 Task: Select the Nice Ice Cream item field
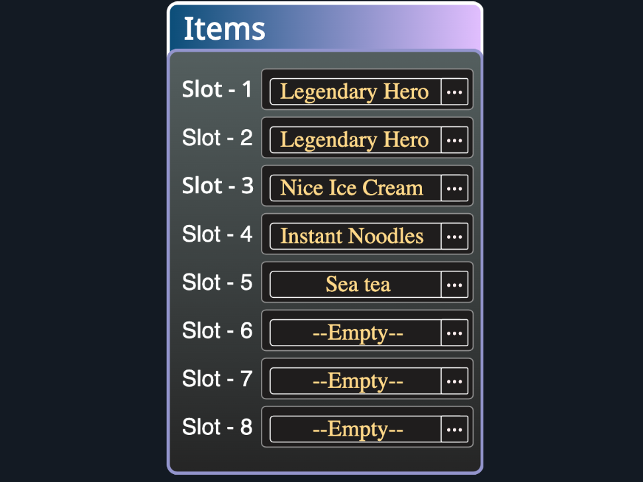[355, 189]
